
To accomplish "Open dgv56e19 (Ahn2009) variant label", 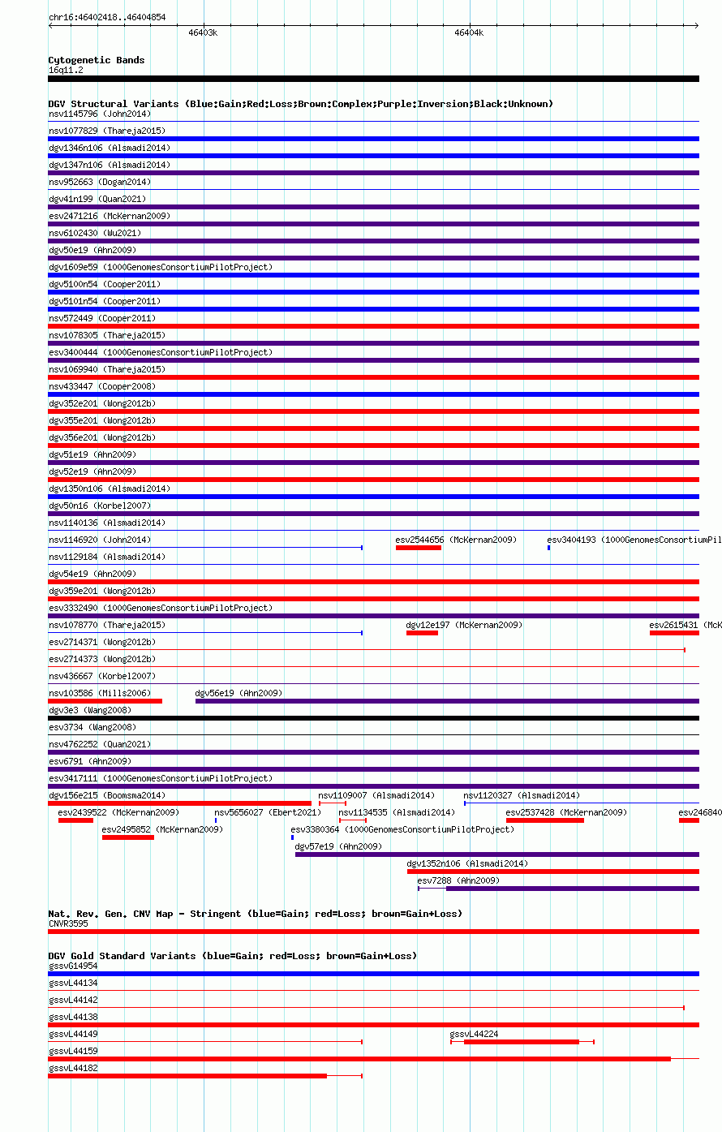I will point(239,693).
